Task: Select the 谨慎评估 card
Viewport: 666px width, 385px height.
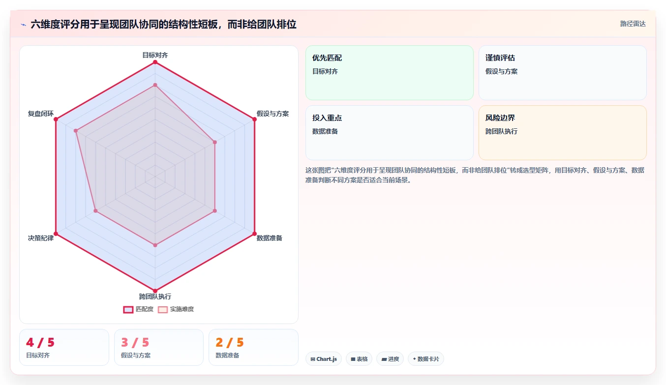Action: click(x=563, y=73)
